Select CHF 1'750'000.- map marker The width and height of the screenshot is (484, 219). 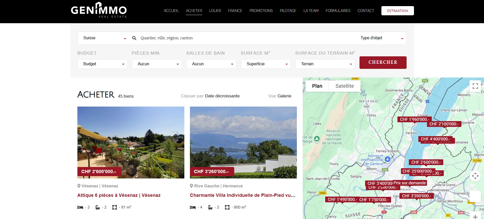click(374, 200)
